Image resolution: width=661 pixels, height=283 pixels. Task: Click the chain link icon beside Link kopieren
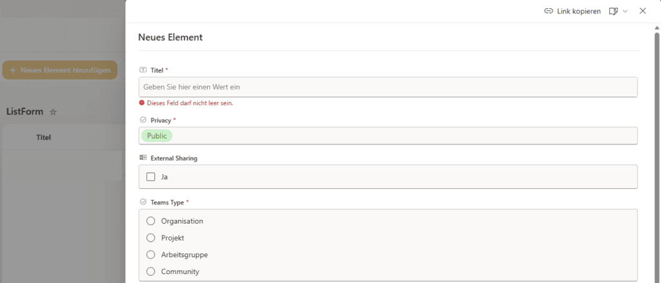click(x=549, y=12)
